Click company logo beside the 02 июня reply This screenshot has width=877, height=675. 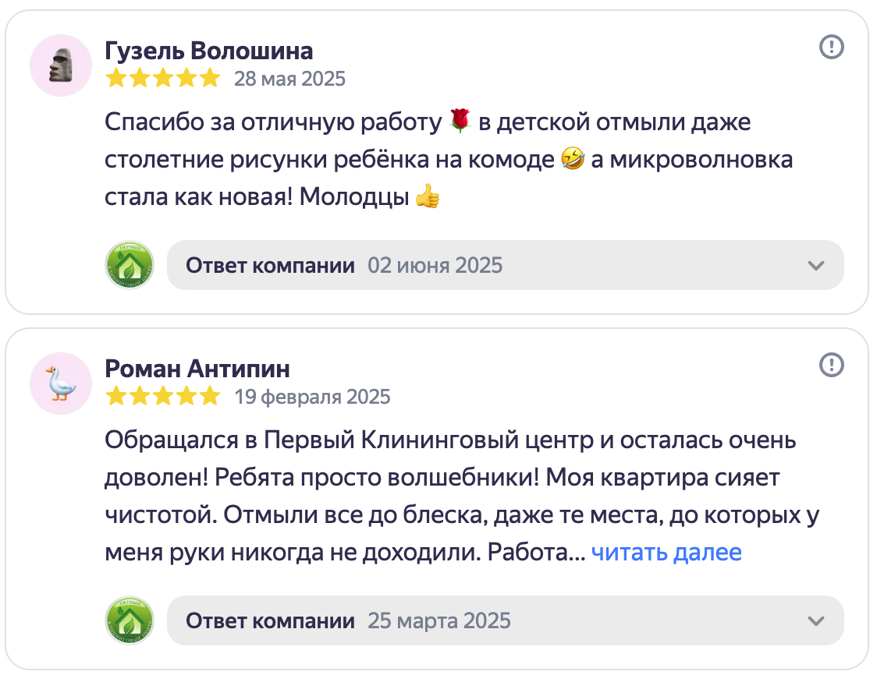pos(130,265)
